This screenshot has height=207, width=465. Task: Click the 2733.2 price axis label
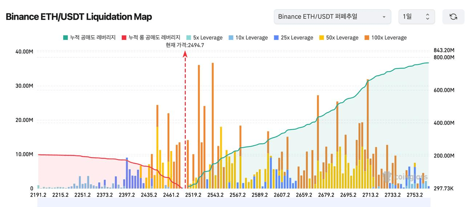pyautogui.click(x=393, y=195)
